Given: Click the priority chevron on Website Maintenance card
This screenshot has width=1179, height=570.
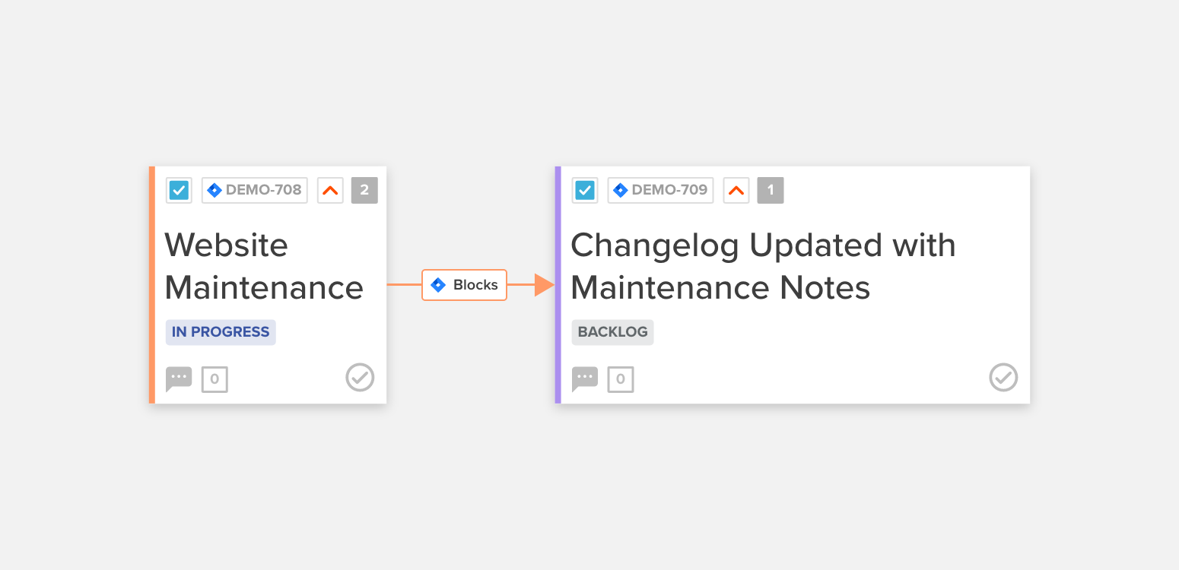Looking at the screenshot, I should pos(330,190).
